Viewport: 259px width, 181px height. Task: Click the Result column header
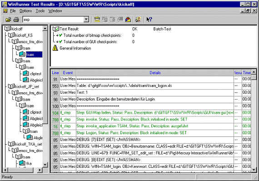pyautogui.click(x=238, y=73)
